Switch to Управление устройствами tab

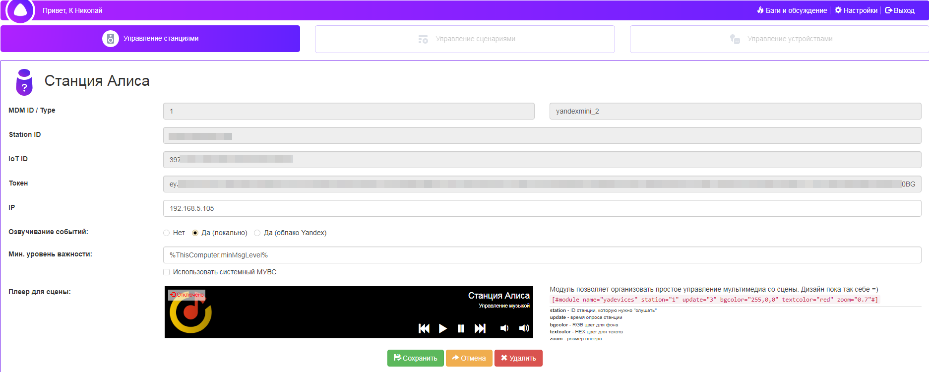[x=779, y=39]
